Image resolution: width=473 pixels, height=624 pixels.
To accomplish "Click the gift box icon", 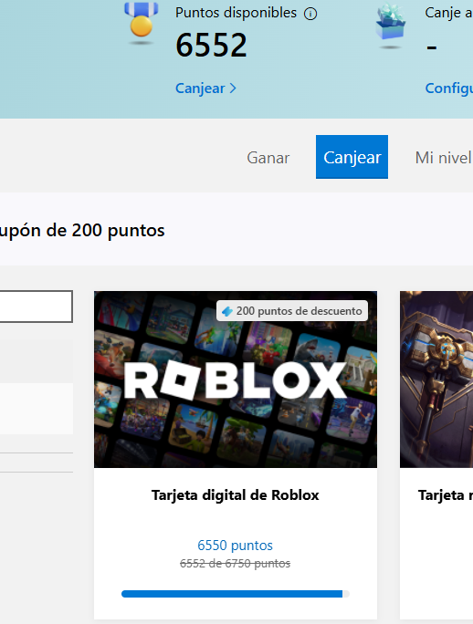I will click(x=391, y=26).
